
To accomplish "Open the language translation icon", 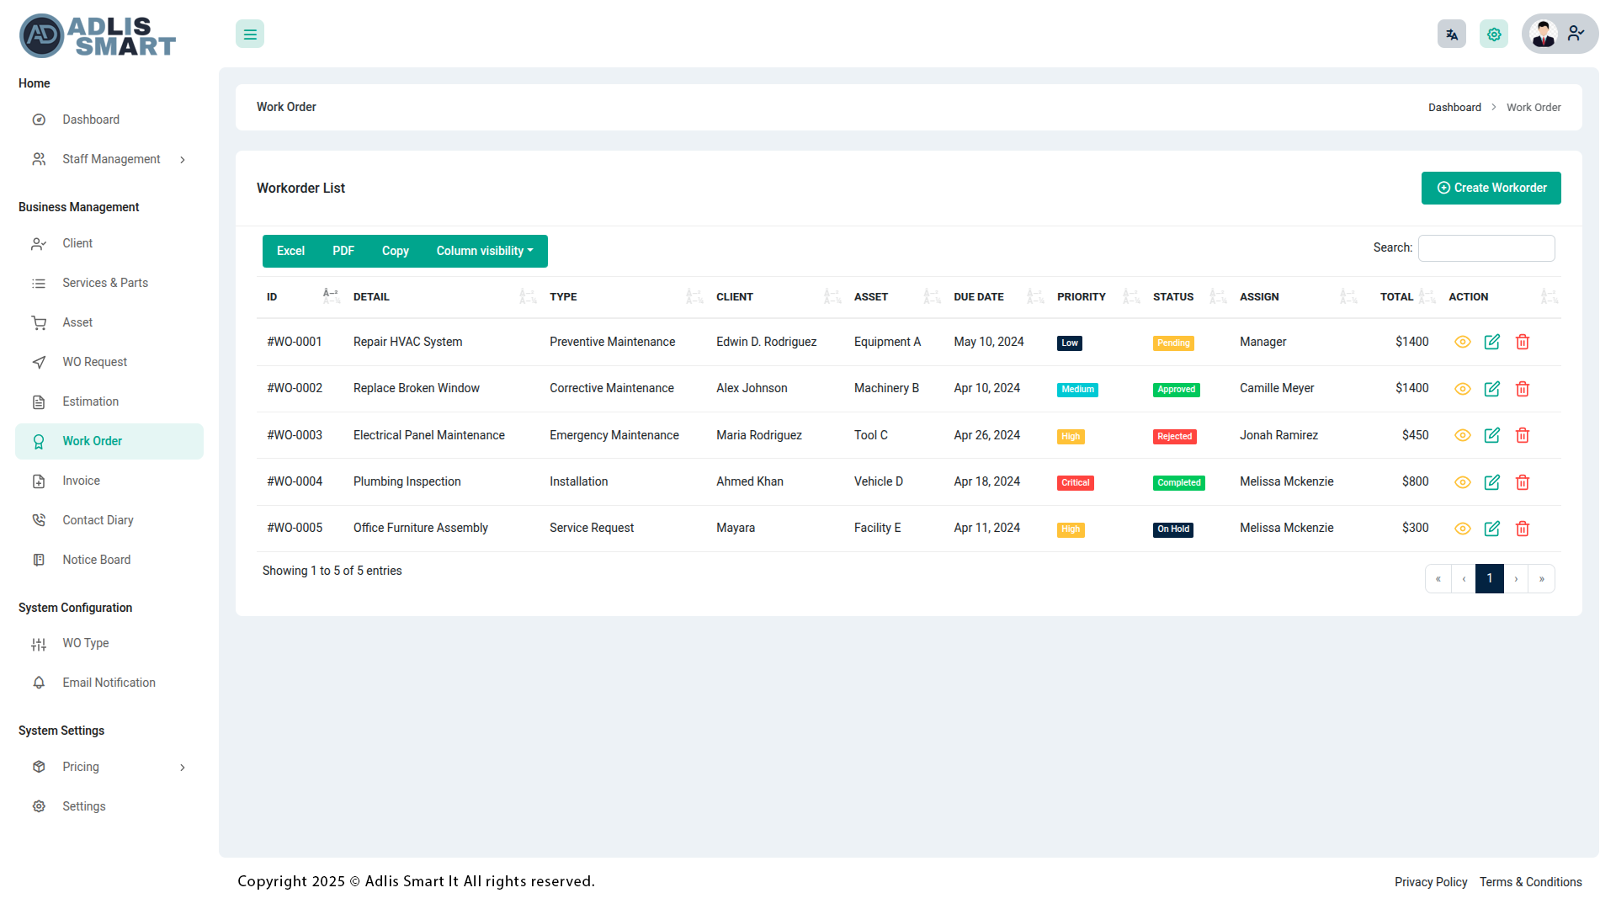I will 1451,35.
